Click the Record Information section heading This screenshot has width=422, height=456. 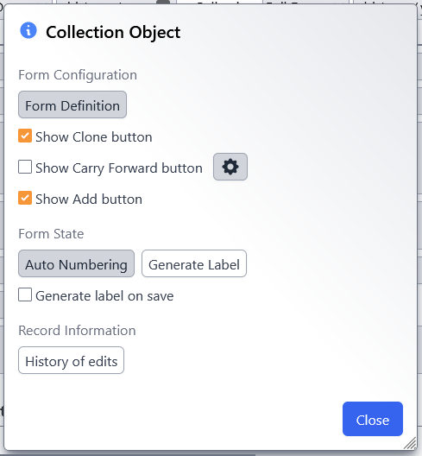(77, 331)
